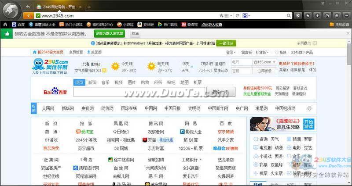This screenshot has width=352, height=186.
Task: Open the 百度 bookmark
Action: [18, 25]
